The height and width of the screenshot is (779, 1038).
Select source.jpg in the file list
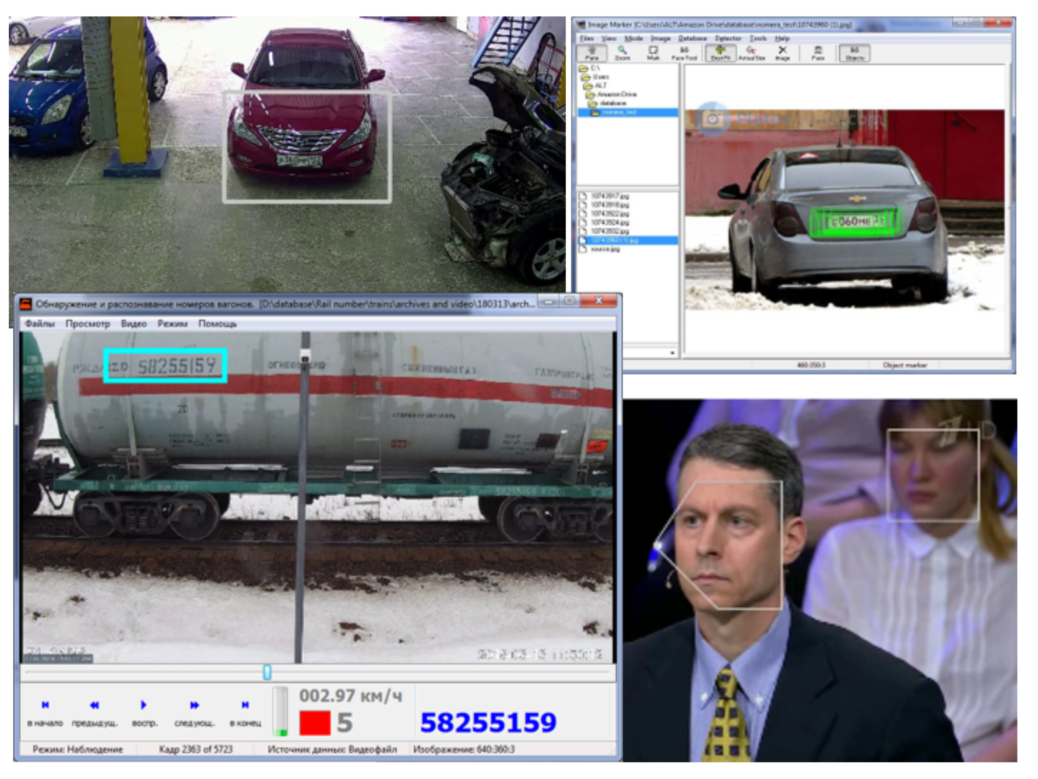605,249
